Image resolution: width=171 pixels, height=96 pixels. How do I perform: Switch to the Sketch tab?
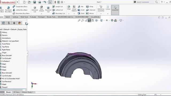pyautogui.click(x=8, y=17)
